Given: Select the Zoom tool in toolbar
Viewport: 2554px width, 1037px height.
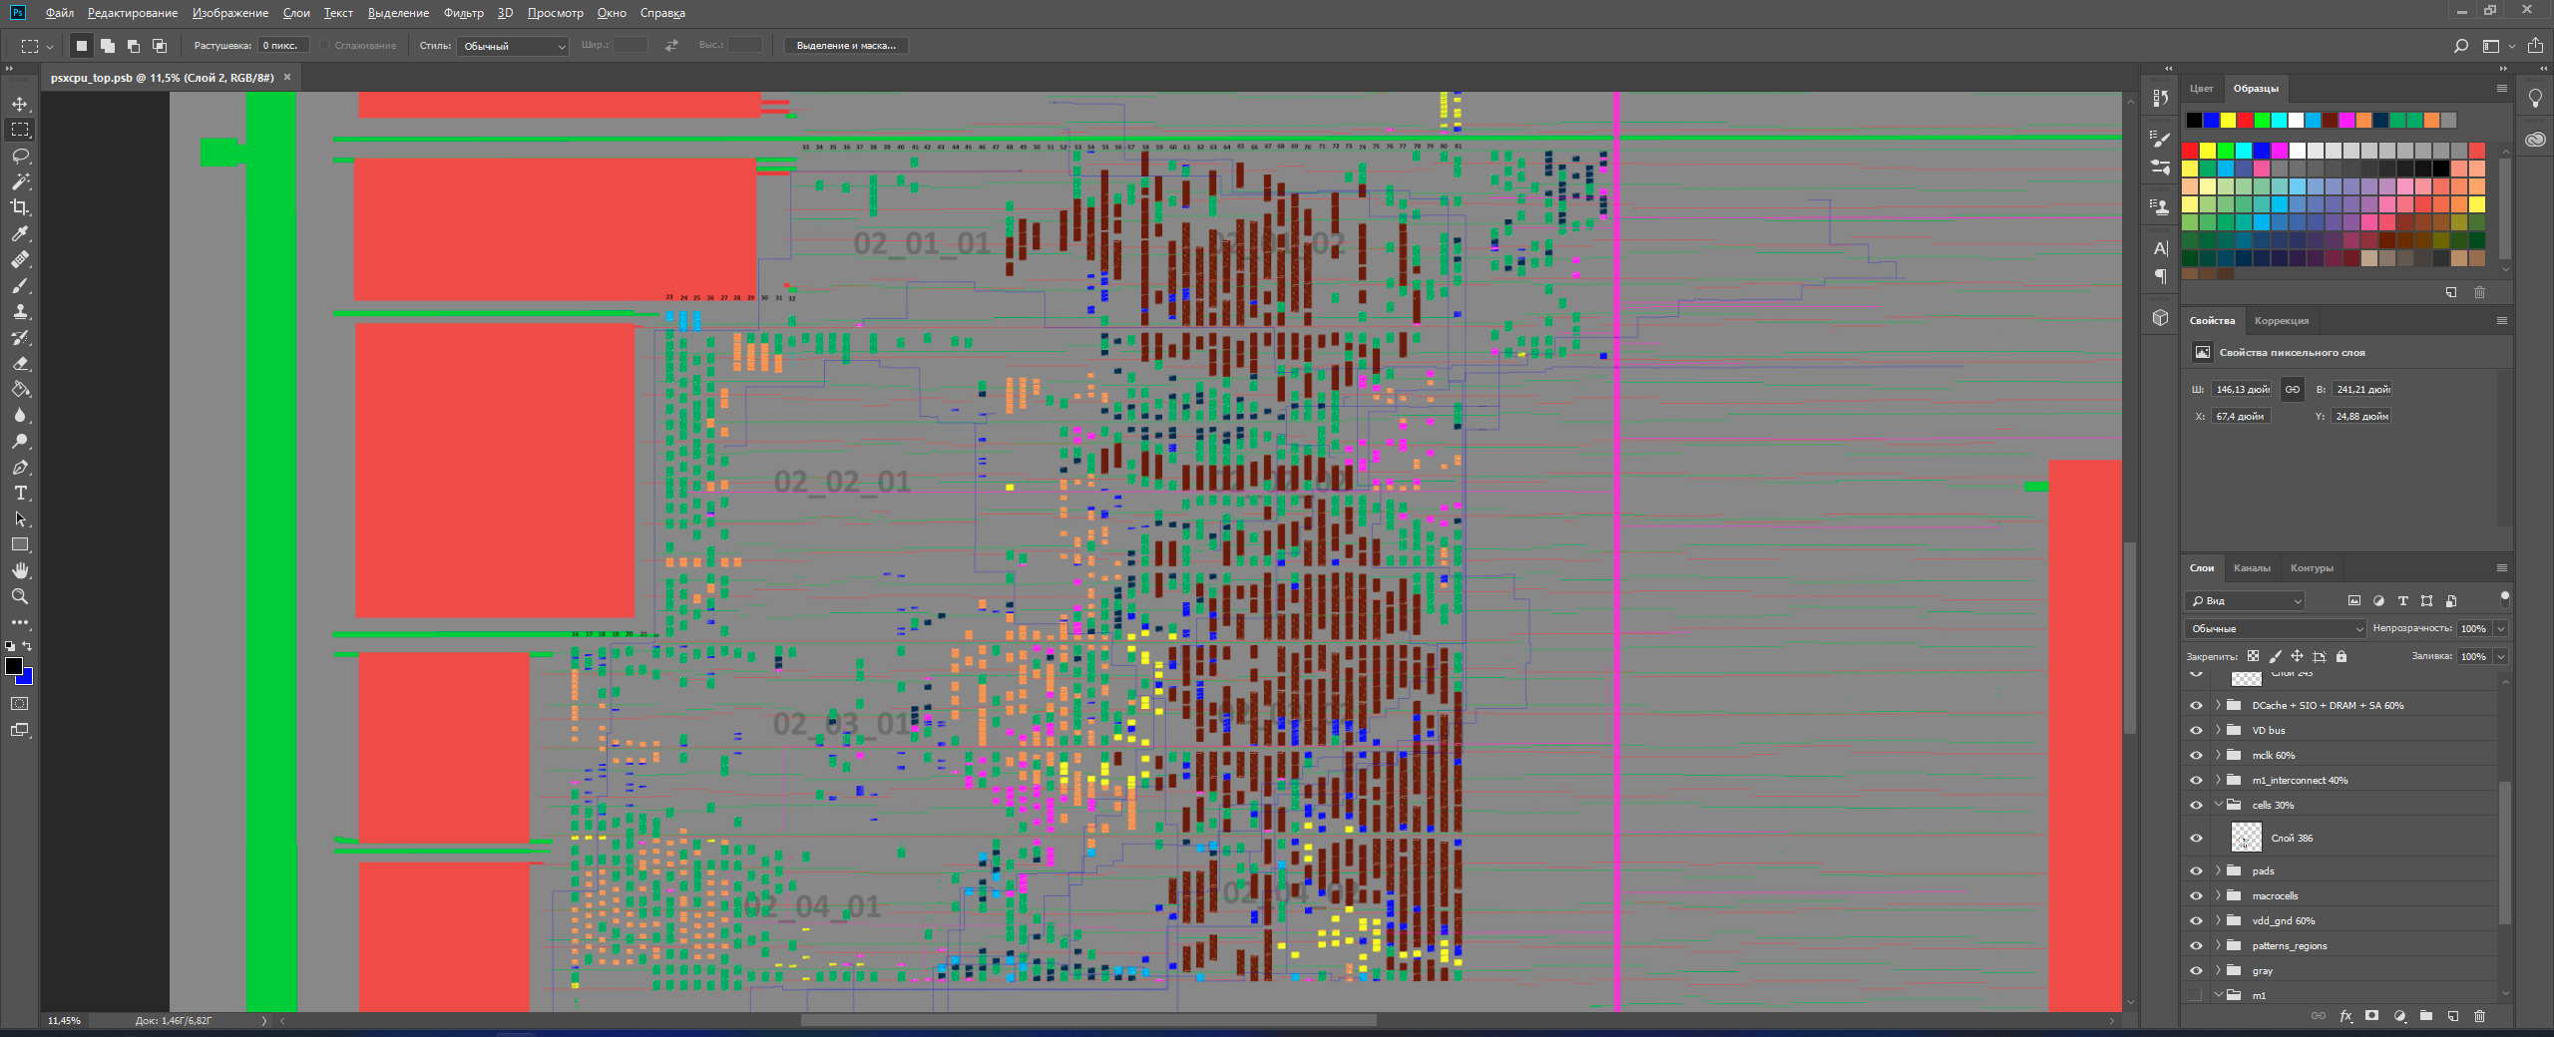Looking at the screenshot, I should (x=20, y=596).
